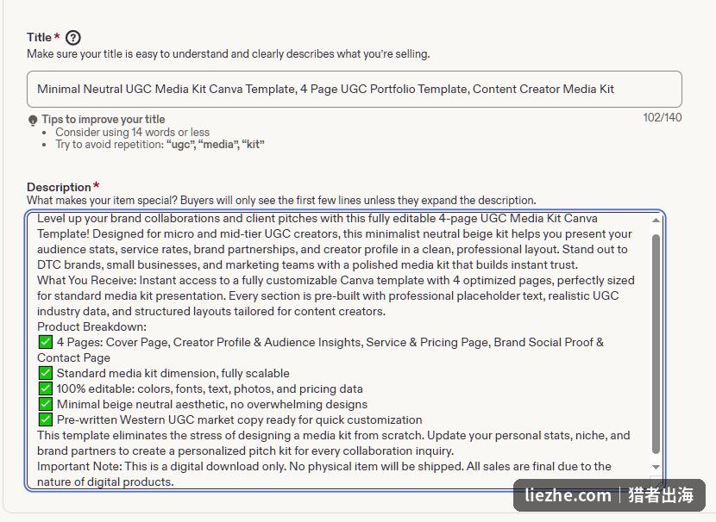Focus the listing Title input field
Viewport: 716px width, 522px height.
(x=355, y=89)
